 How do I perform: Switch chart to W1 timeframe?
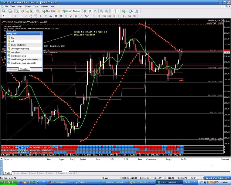tap(129, 16)
